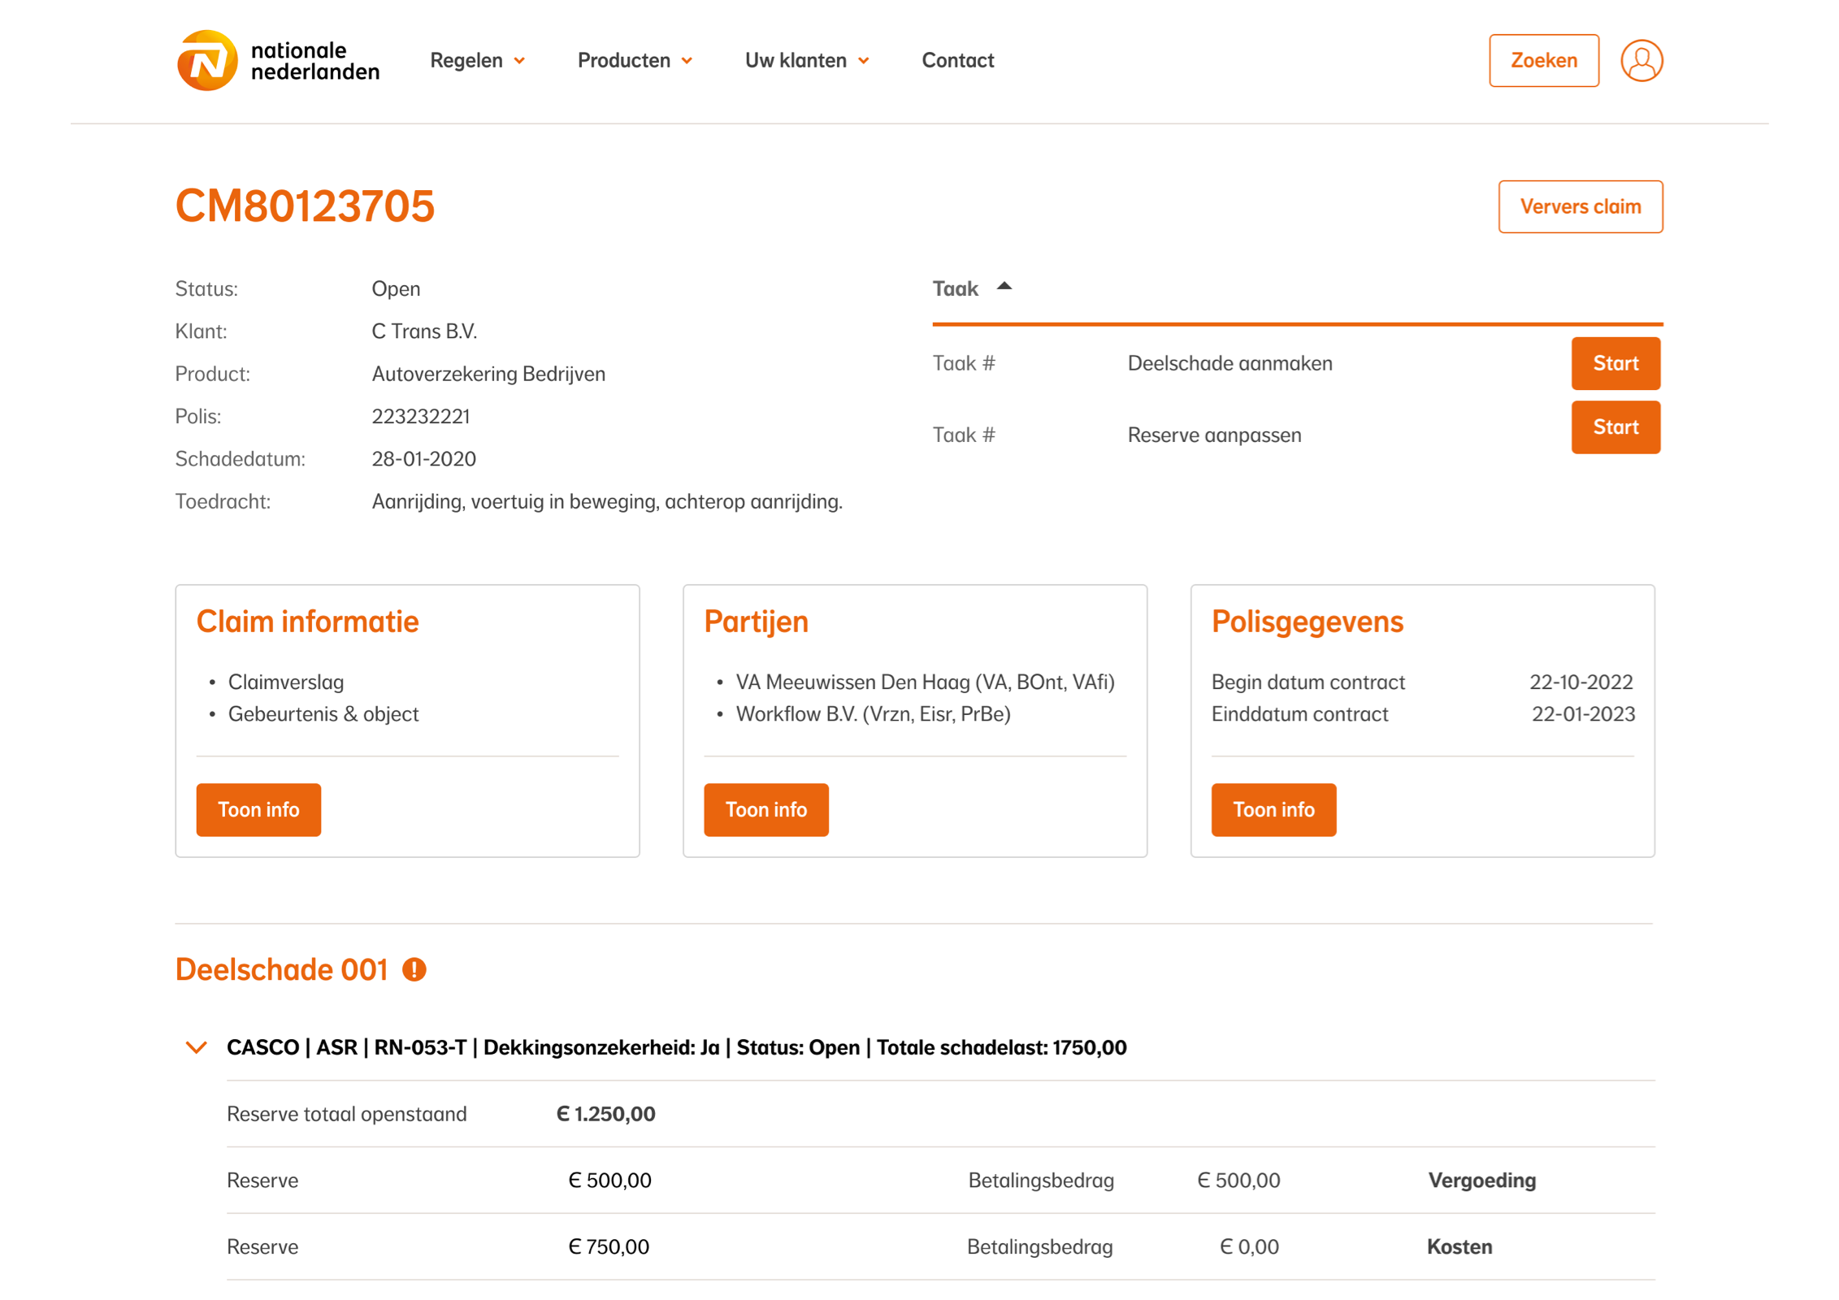Viewport: 1839px width, 1300px height.
Task: Click the Workflow B.V. party entry
Action: pos(872,713)
